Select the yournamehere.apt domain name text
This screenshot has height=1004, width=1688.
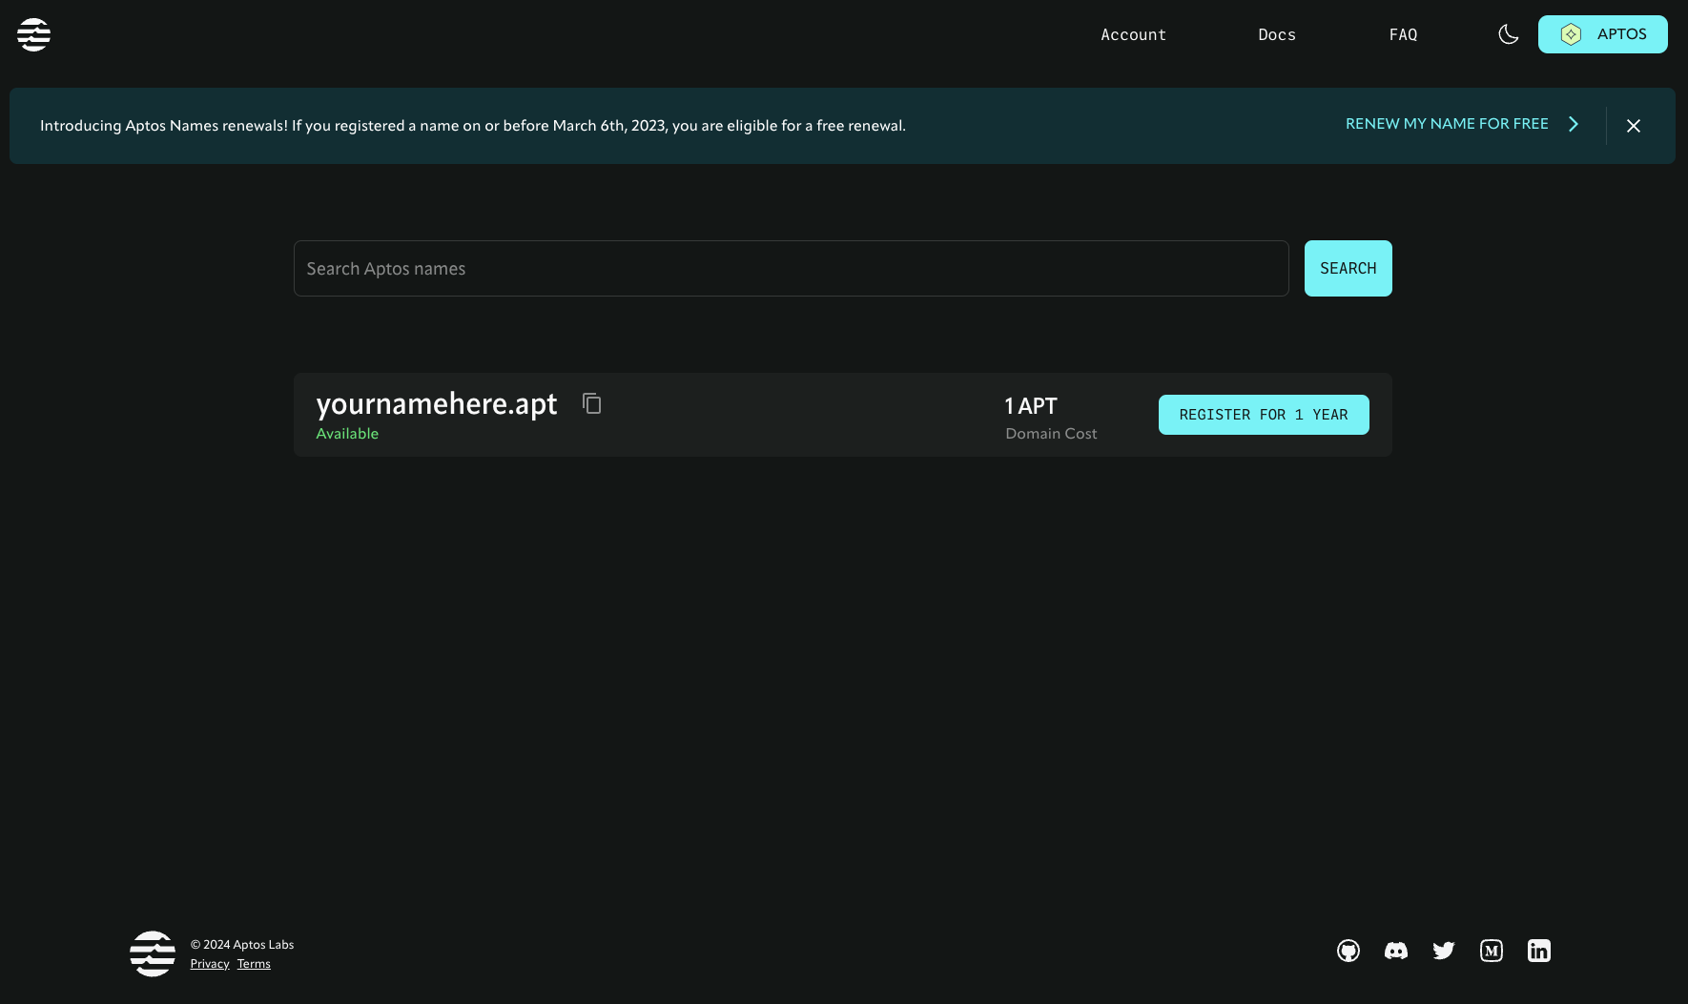437,404
